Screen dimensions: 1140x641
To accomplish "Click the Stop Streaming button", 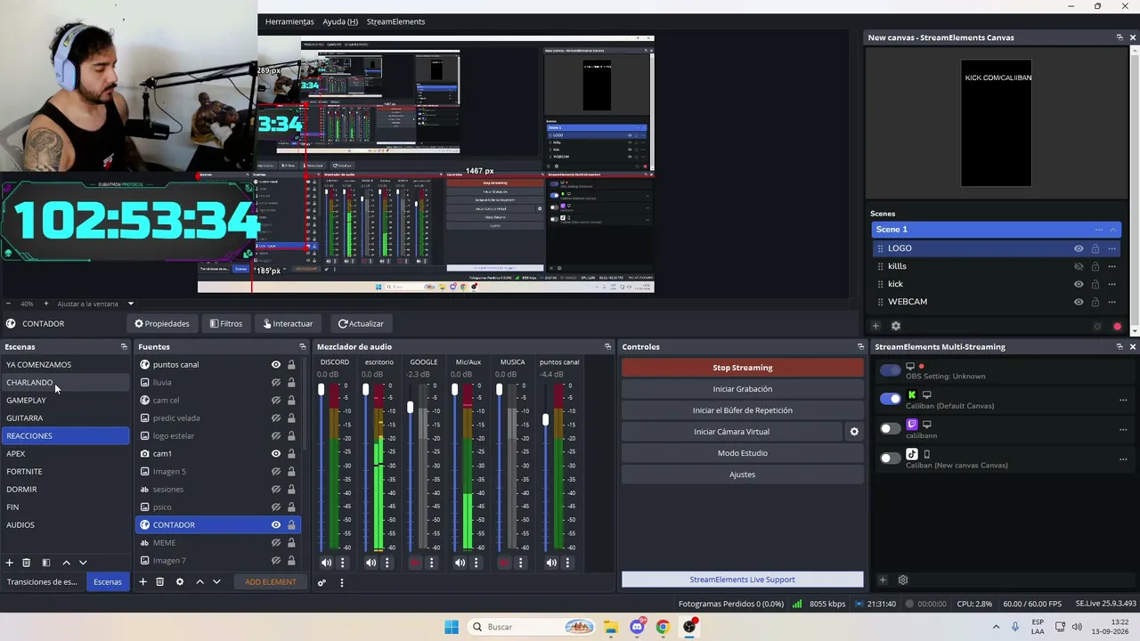I will point(743,368).
